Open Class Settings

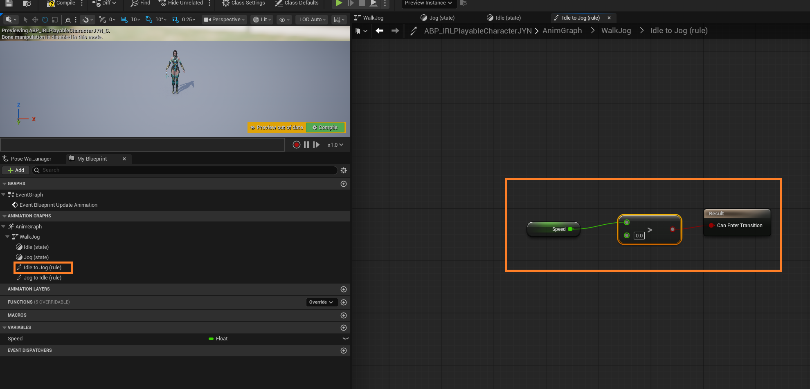point(243,3)
